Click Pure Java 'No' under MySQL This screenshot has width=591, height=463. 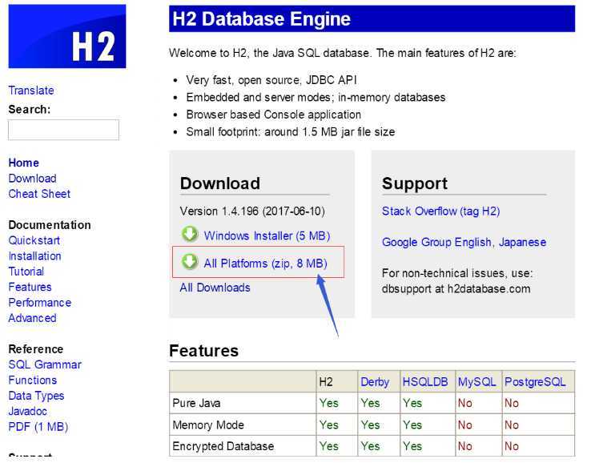(x=465, y=403)
